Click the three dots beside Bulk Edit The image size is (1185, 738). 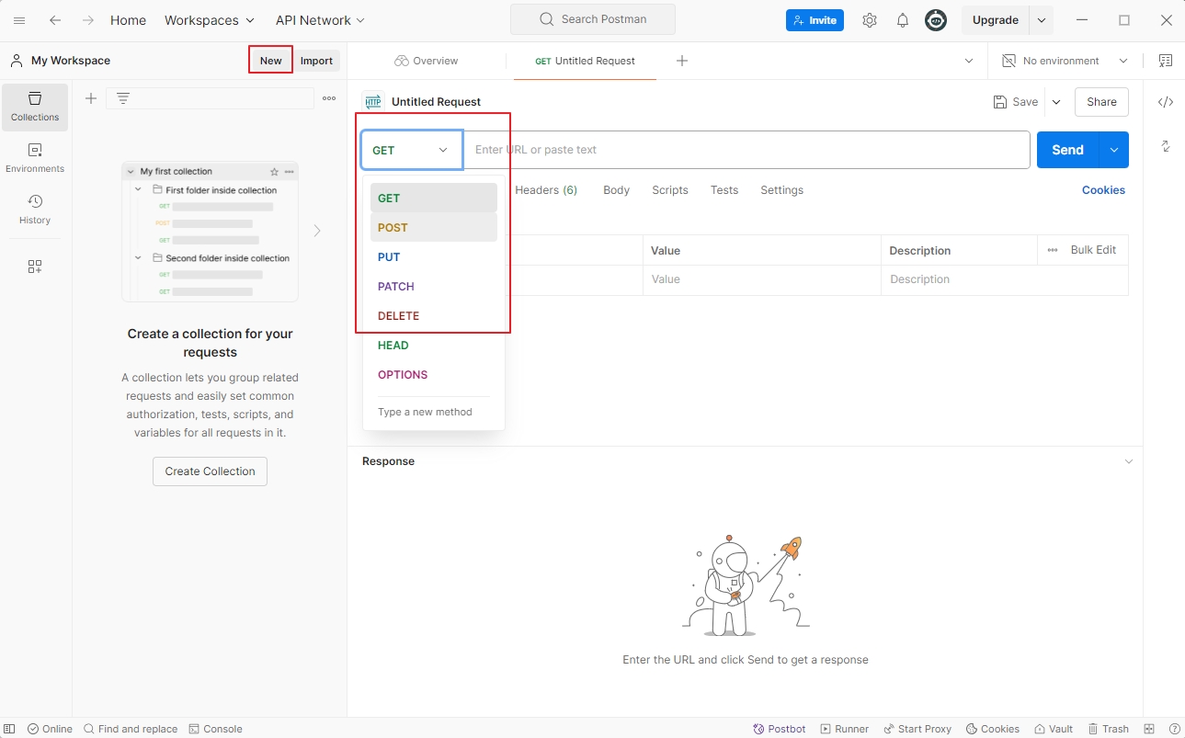point(1052,250)
